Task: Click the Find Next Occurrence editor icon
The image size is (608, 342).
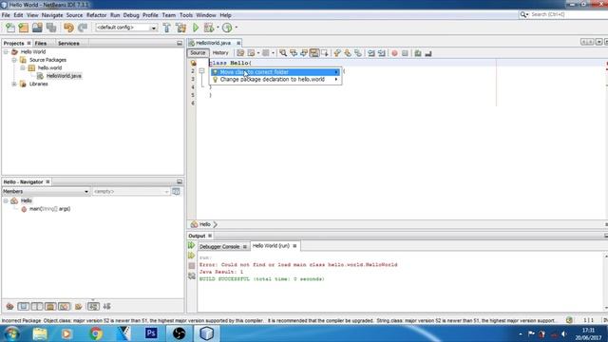Action: [x=304, y=53]
